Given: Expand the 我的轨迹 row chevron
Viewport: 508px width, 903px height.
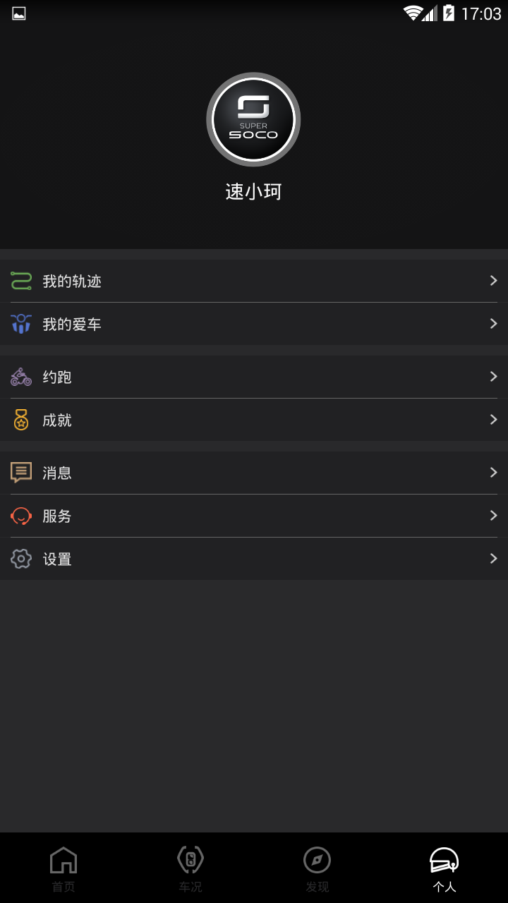Looking at the screenshot, I should click(x=493, y=281).
